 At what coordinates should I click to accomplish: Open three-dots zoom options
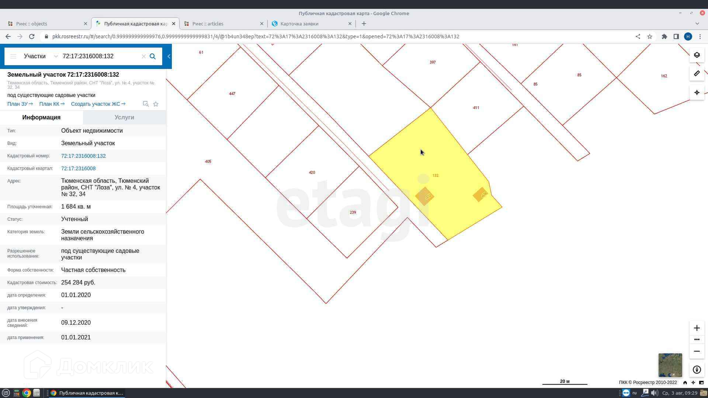click(x=697, y=339)
